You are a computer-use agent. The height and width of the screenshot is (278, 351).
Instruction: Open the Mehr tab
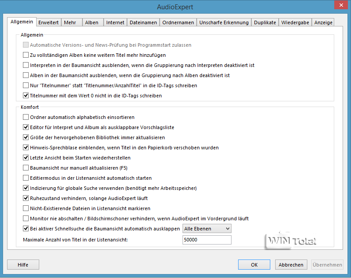point(71,22)
